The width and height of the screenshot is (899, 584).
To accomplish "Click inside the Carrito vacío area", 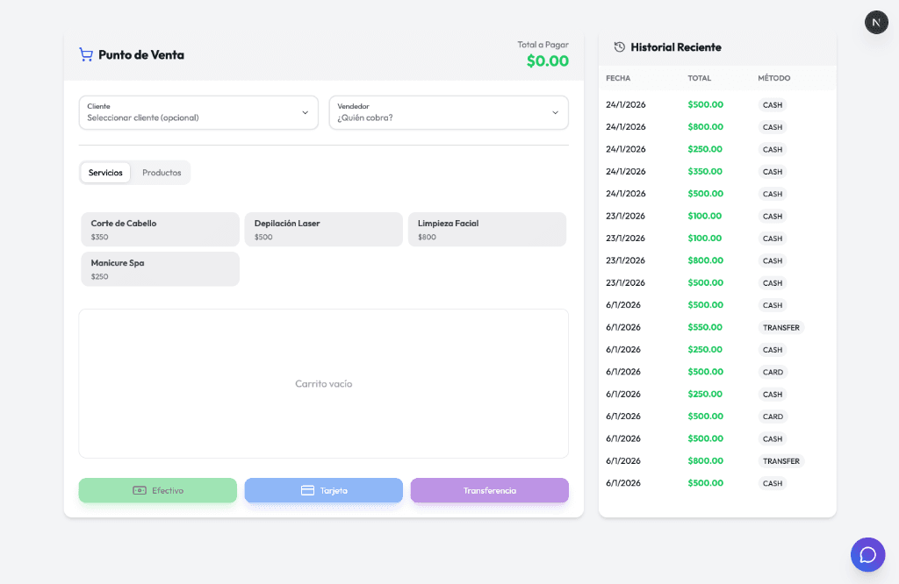I will tap(323, 383).
